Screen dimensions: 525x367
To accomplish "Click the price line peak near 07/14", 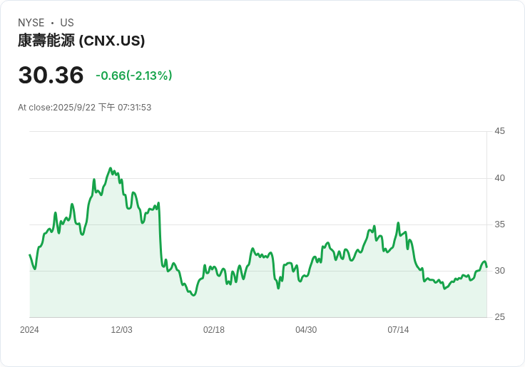I will 398,223.
